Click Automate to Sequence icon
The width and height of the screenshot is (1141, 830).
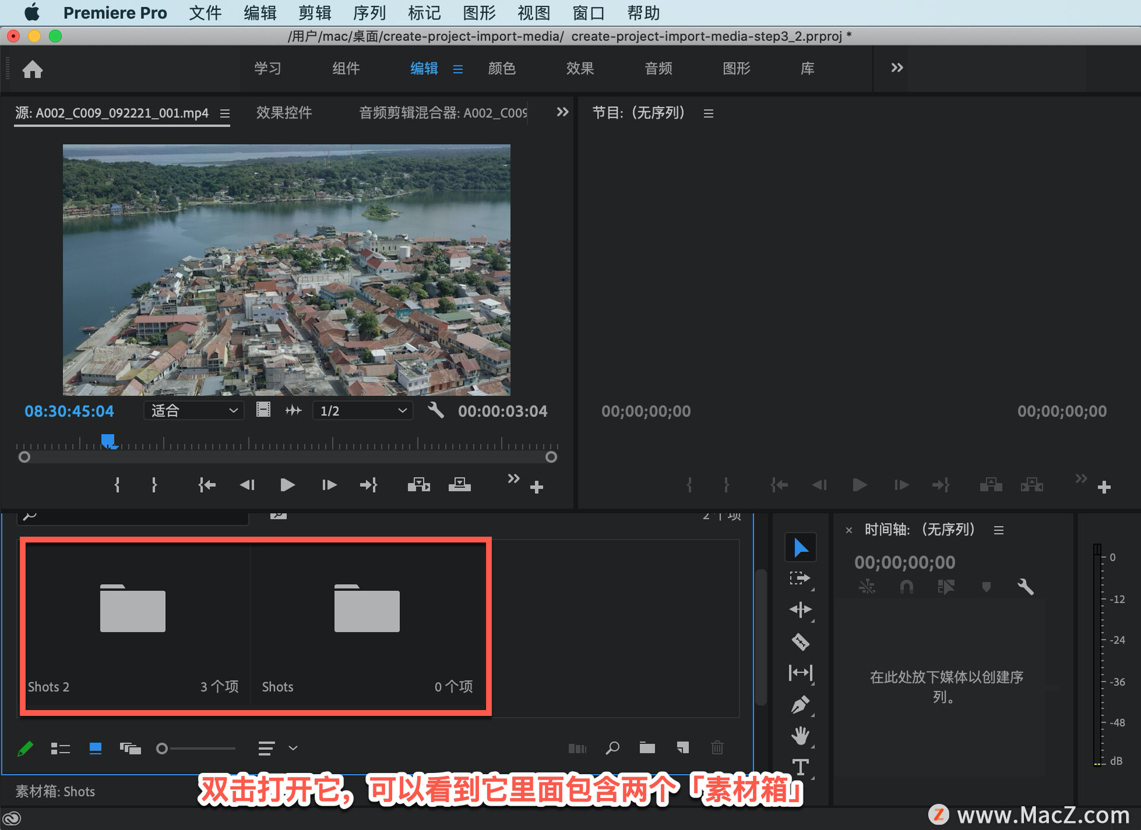pos(577,748)
